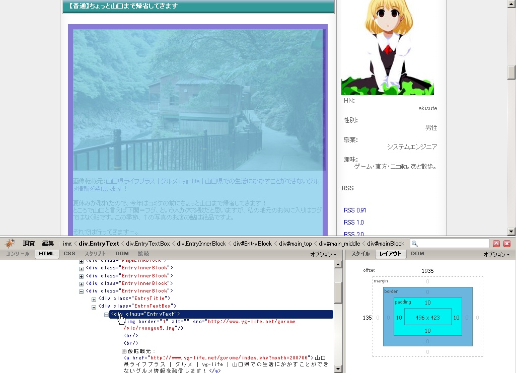Click the bottom padding value 10

(x=427, y=331)
